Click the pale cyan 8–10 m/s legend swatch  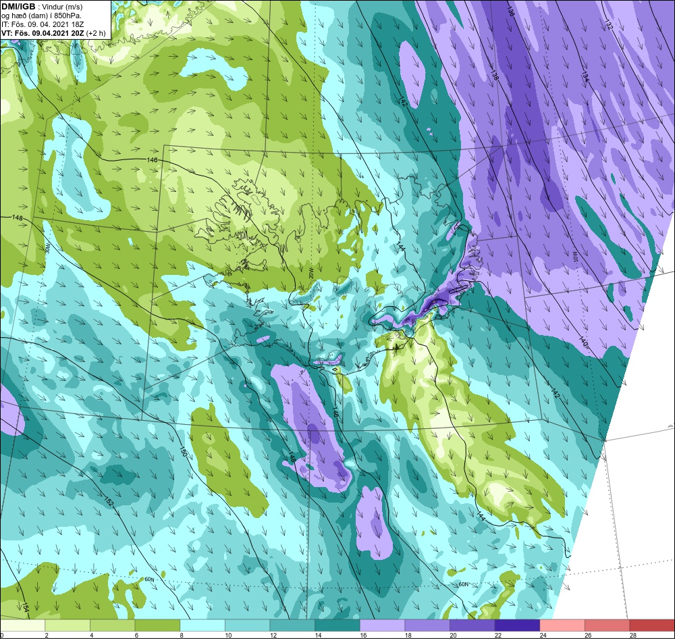[x=202, y=625]
